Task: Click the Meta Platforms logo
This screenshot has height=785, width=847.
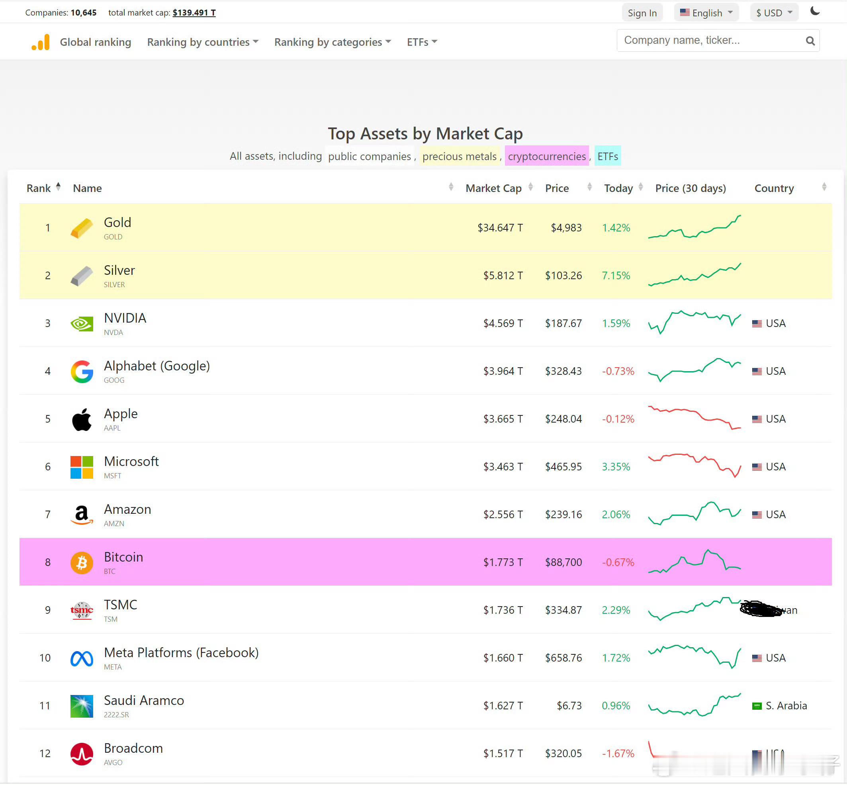Action: coord(82,658)
